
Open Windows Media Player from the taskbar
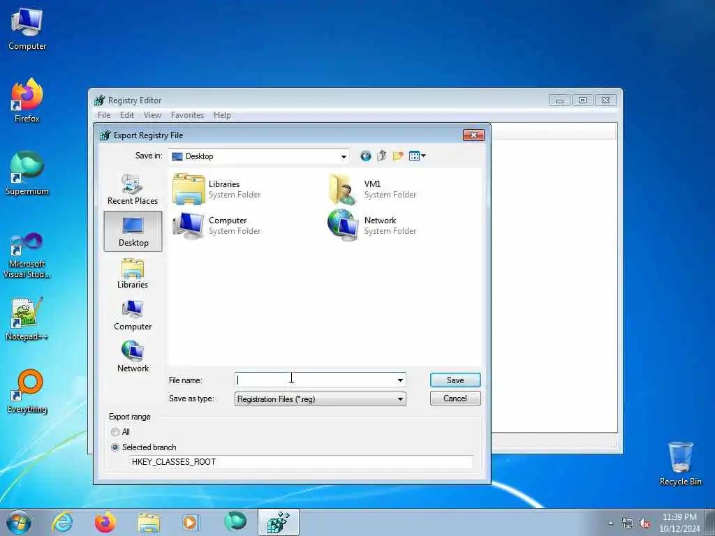click(x=190, y=522)
